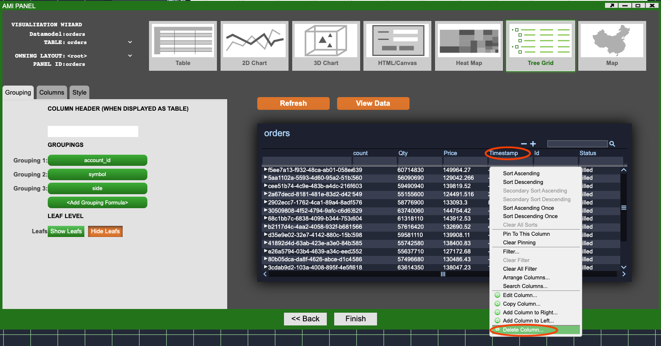This screenshot has width=661, height=346.
Task: Choose the Heat Map visualization
Action: (469, 46)
